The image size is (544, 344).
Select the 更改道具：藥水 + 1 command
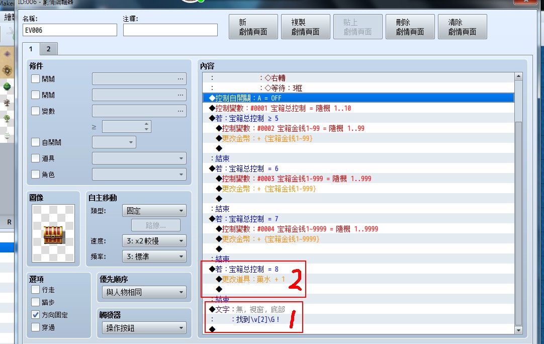358,279
